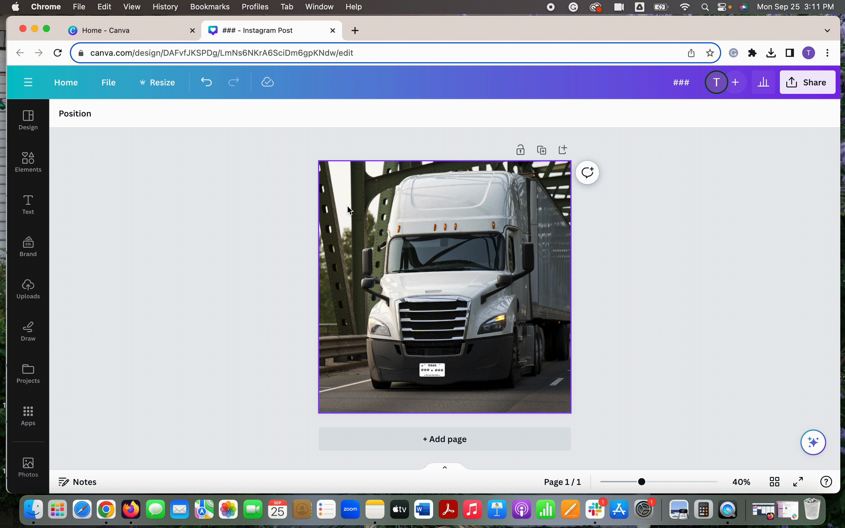Click + Add page button
The height and width of the screenshot is (528, 845).
click(445, 439)
